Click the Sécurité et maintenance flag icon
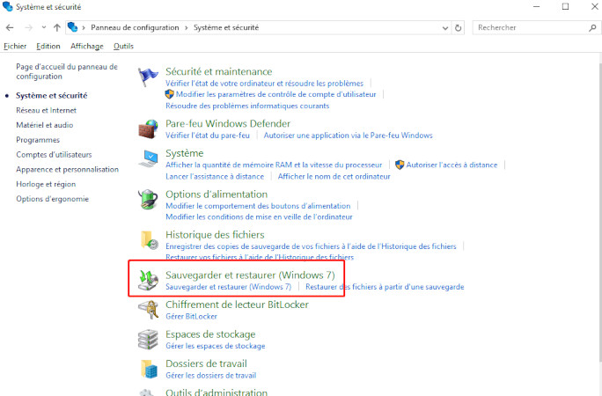This screenshot has height=396, width=602. click(x=148, y=77)
